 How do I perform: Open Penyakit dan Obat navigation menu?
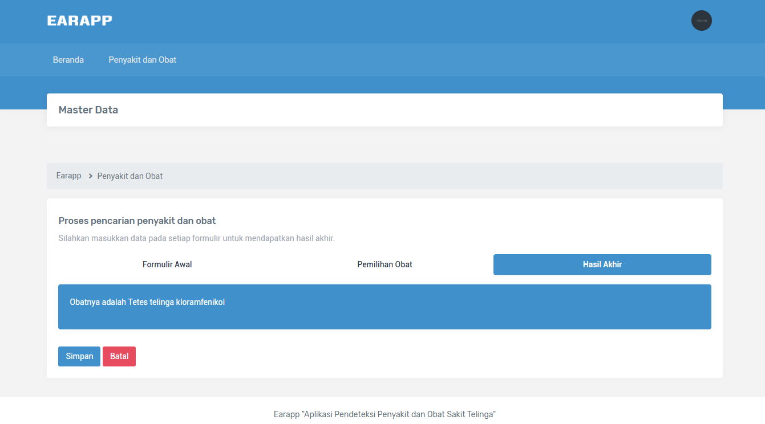142,60
